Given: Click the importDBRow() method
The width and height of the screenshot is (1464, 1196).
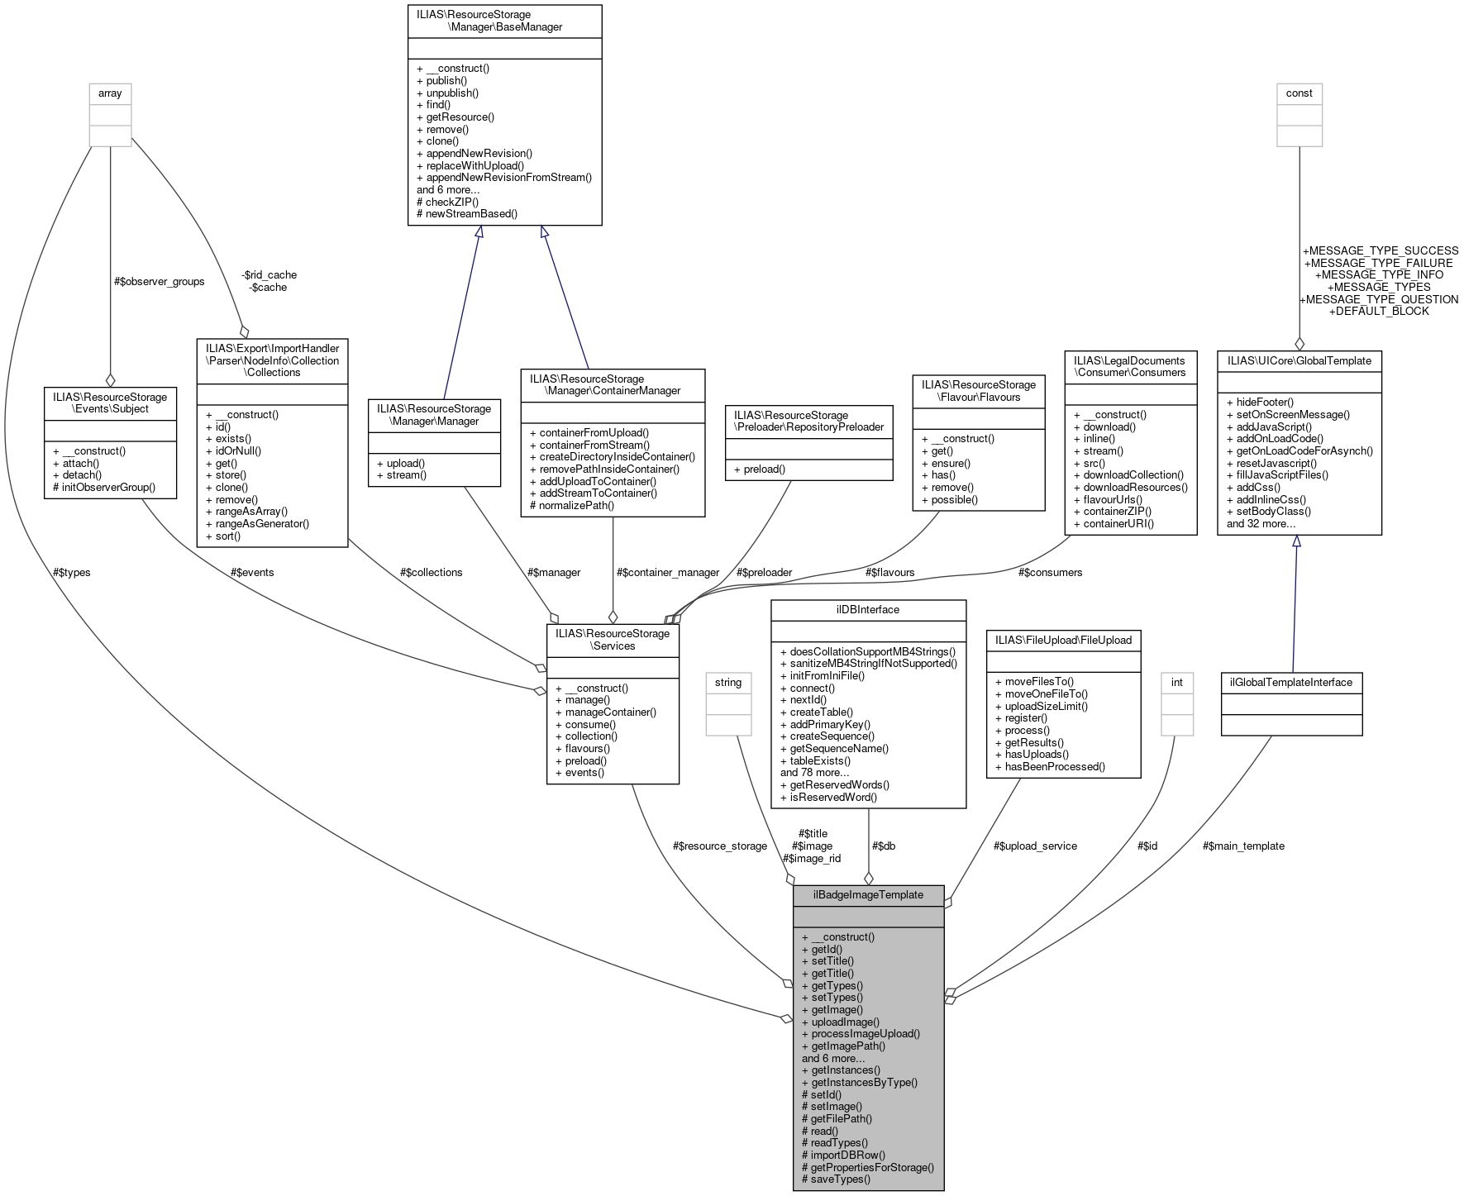Looking at the screenshot, I should (x=843, y=1155).
